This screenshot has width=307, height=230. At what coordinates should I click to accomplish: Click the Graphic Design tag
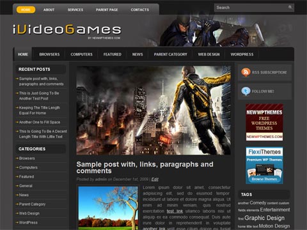pyautogui.click(x=264, y=218)
